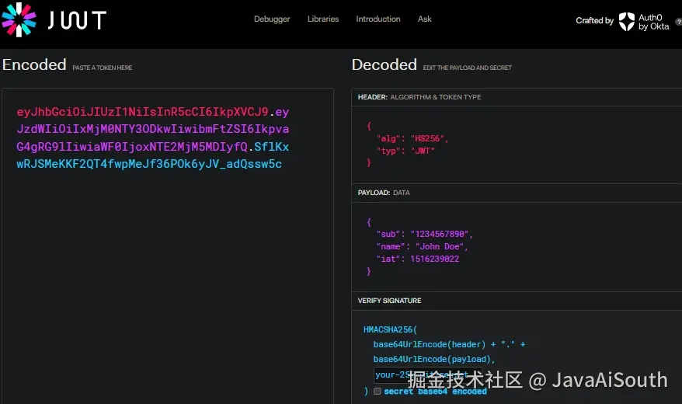Click the "sub": "1234567890" payload line
Screen dimensions: 682x404
(425, 234)
